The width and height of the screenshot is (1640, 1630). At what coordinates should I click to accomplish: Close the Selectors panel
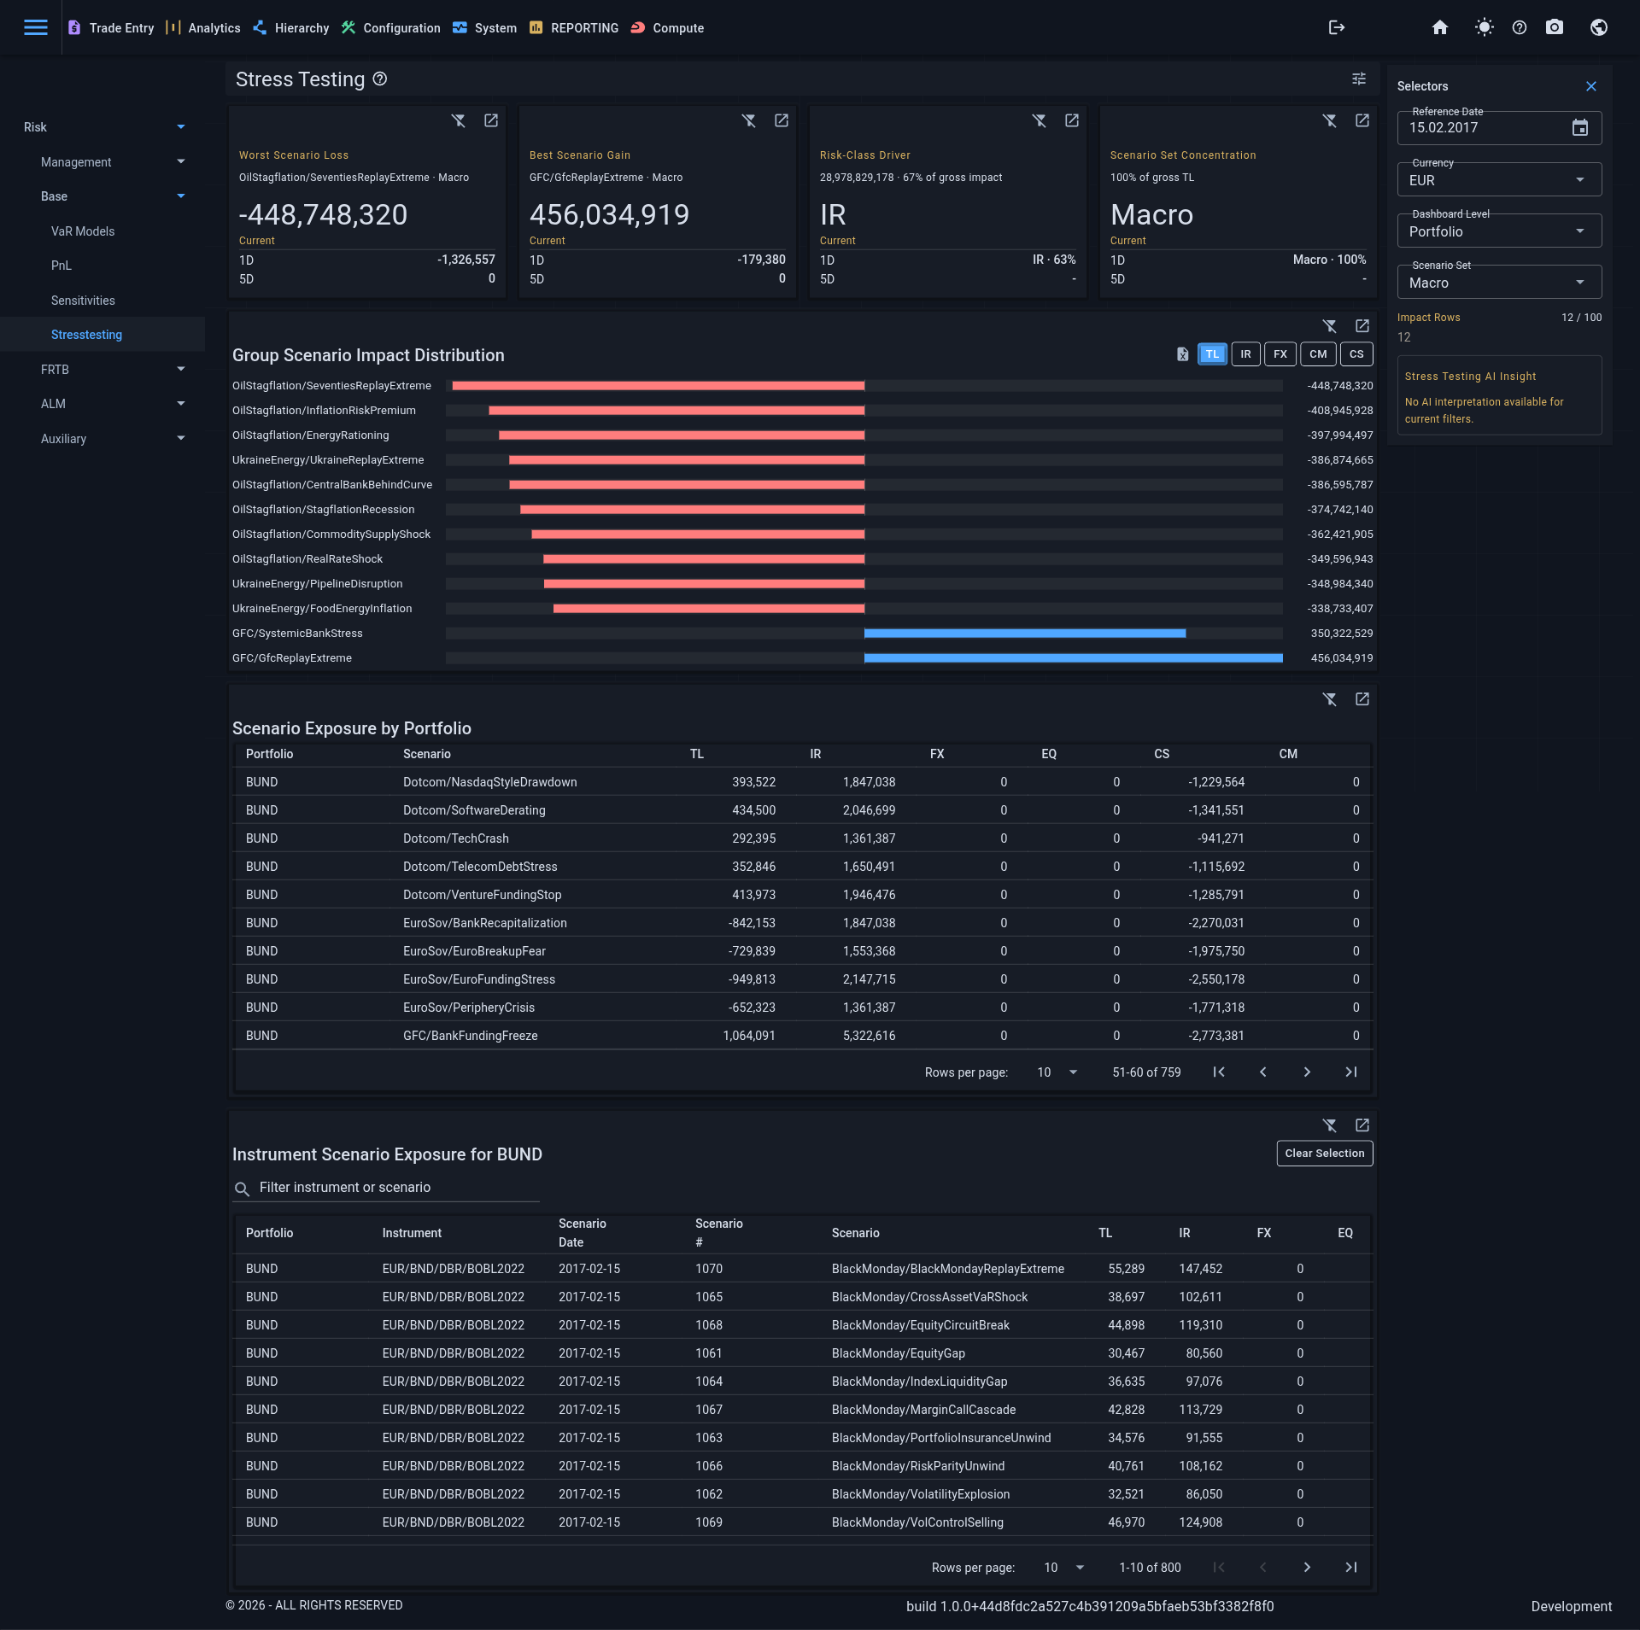[1590, 86]
